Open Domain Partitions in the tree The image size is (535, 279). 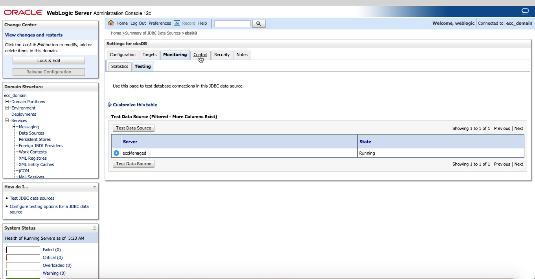28,102
